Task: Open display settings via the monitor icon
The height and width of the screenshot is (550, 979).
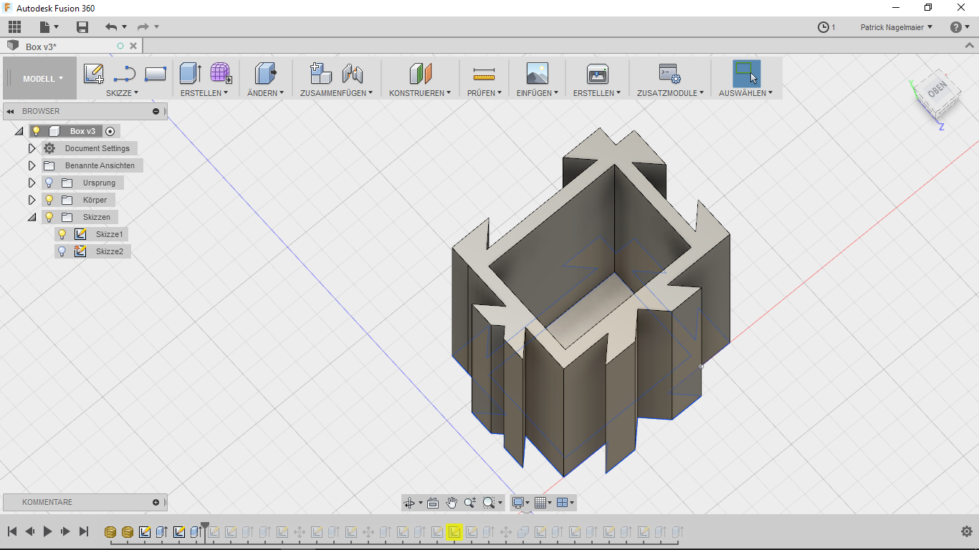Action: click(x=518, y=502)
